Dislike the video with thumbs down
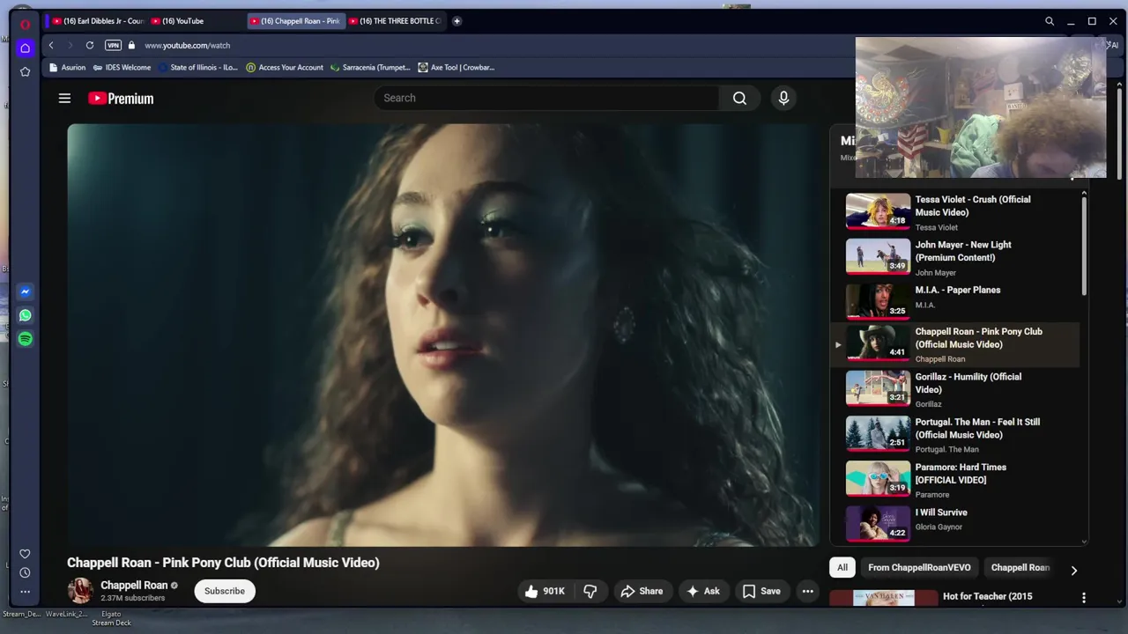 (590, 591)
